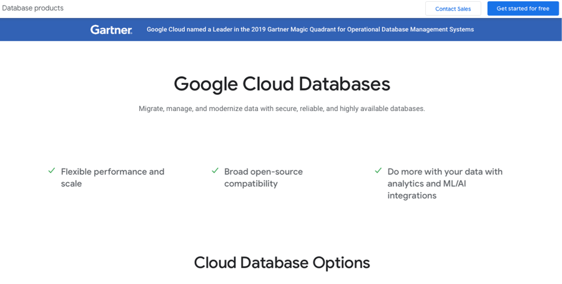Click the word Options in lower heading
Image resolution: width=562 pixels, height=284 pixels.
pyautogui.click(x=341, y=263)
